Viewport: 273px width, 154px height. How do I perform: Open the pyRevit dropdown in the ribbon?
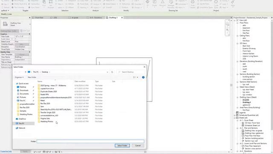(5, 10)
